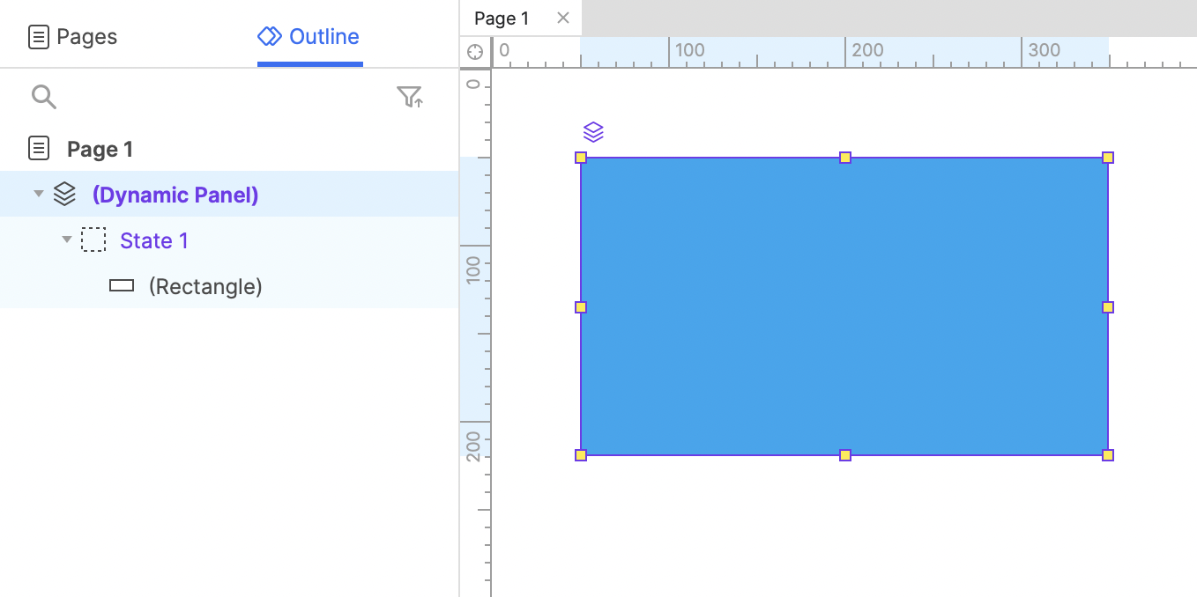Click the blue rectangle on the canvas

[x=844, y=352]
